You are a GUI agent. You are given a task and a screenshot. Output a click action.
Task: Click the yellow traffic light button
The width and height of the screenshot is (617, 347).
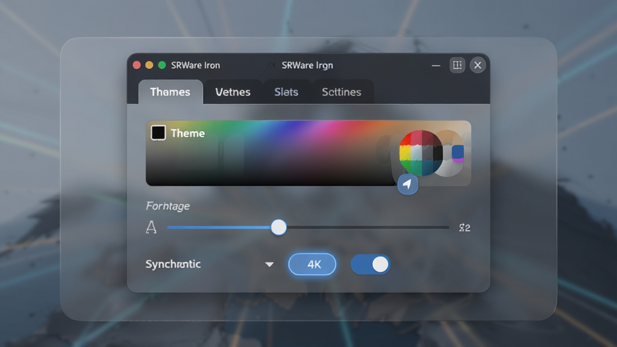pos(149,65)
